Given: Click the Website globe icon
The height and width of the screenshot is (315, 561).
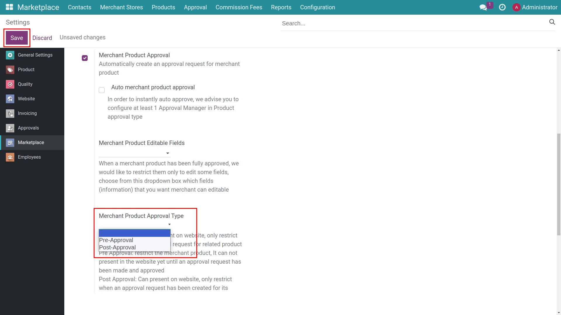Looking at the screenshot, I should point(10,99).
